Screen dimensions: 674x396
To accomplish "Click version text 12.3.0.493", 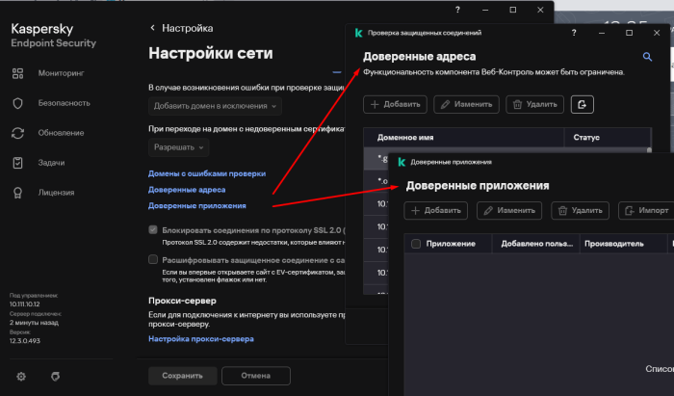I will (x=25, y=341).
